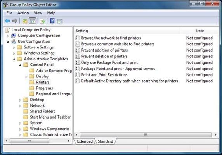Image resolution: width=222 pixels, height=155 pixels.
Task: Click the Local Computer Policy root icon
Action: coord(7,30)
